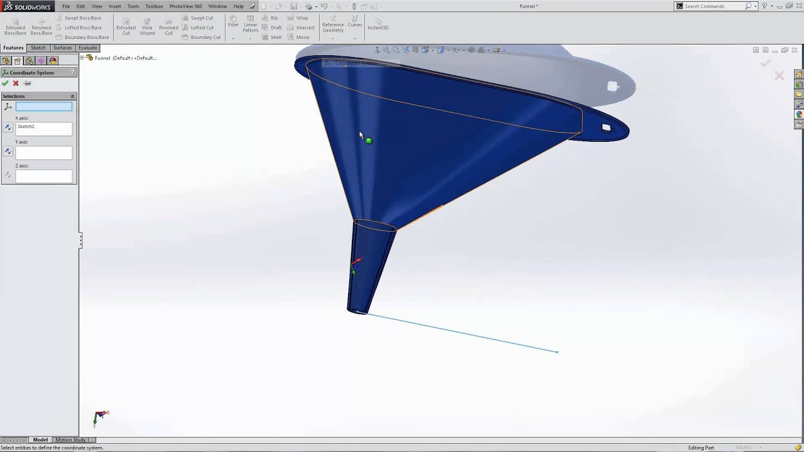Viewport: 804px width, 452px height.
Task: Click the Search Commands box
Action: 714,6
